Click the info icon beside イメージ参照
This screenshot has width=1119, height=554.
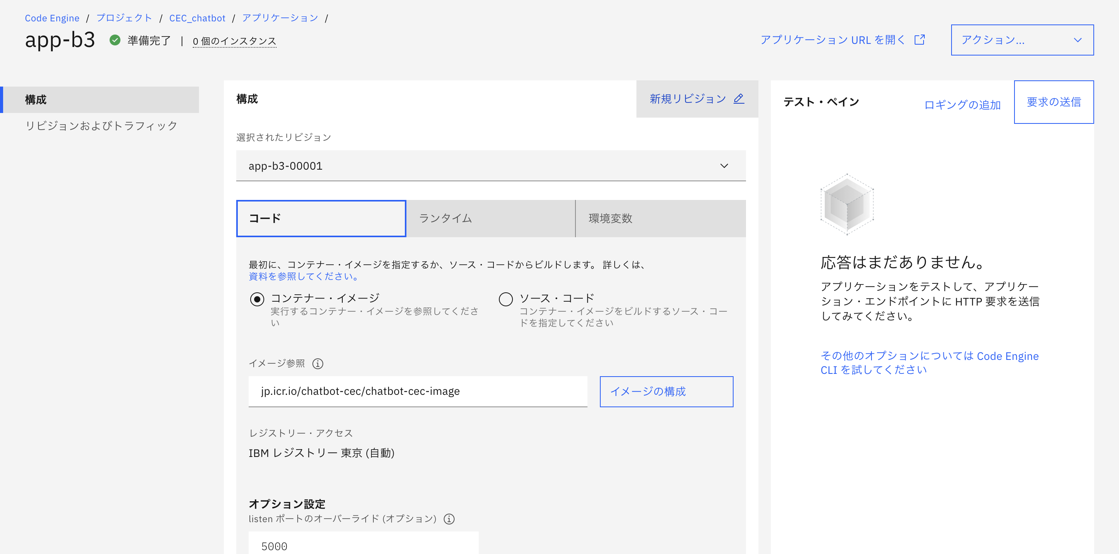pos(318,364)
